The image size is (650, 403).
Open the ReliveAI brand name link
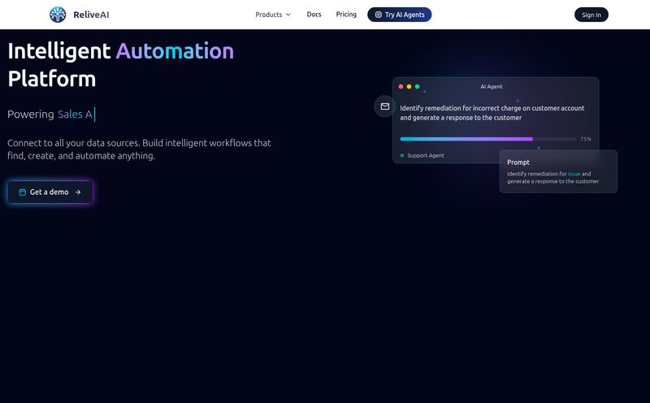(91, 15)
